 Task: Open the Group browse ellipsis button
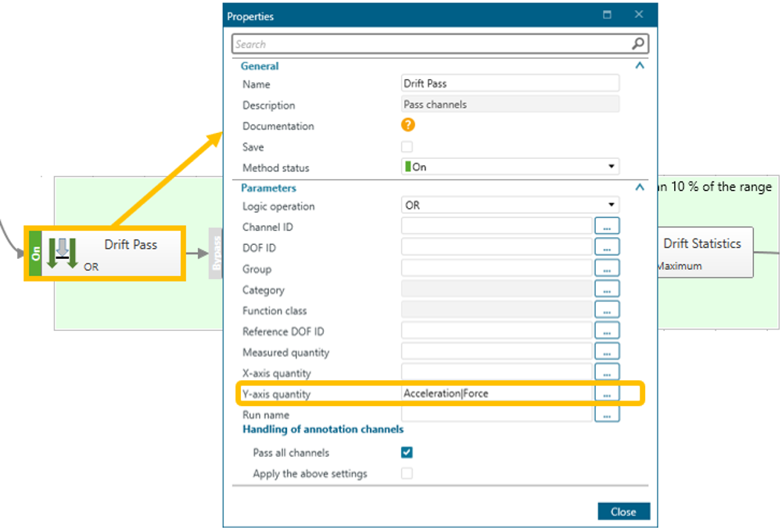pyautogui.click(x=607, y=269)
